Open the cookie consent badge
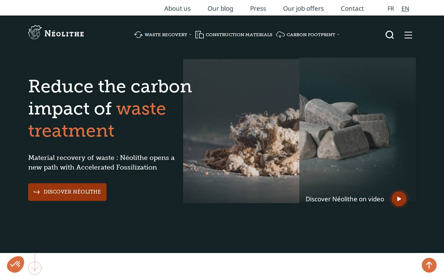444x277 pixels. (x=15, y=264)
